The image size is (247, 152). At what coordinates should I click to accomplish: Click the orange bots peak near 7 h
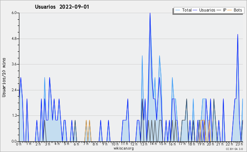click(86, 120)
